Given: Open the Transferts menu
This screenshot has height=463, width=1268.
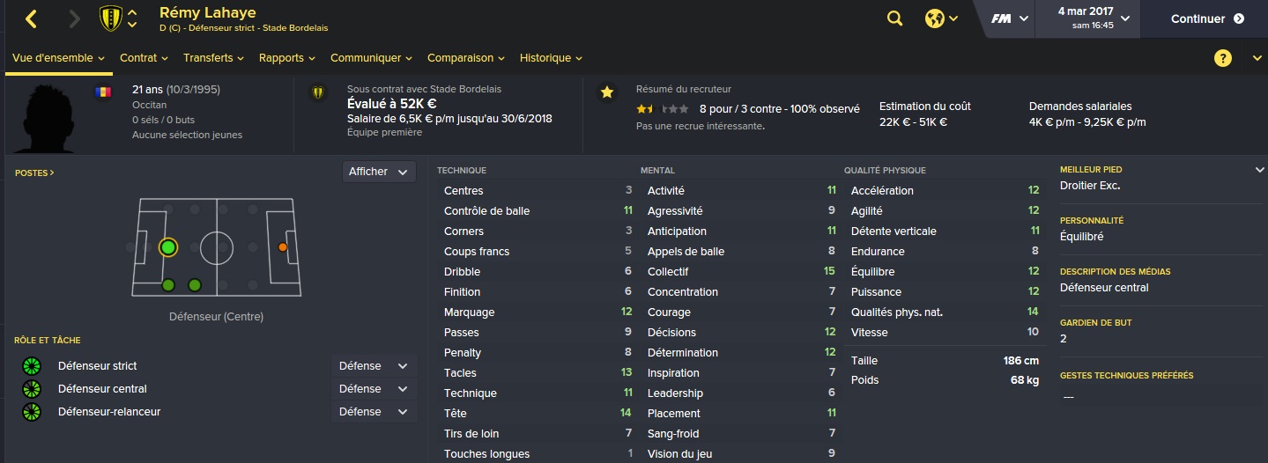Looking at the screenshot, I should (214, 58).
